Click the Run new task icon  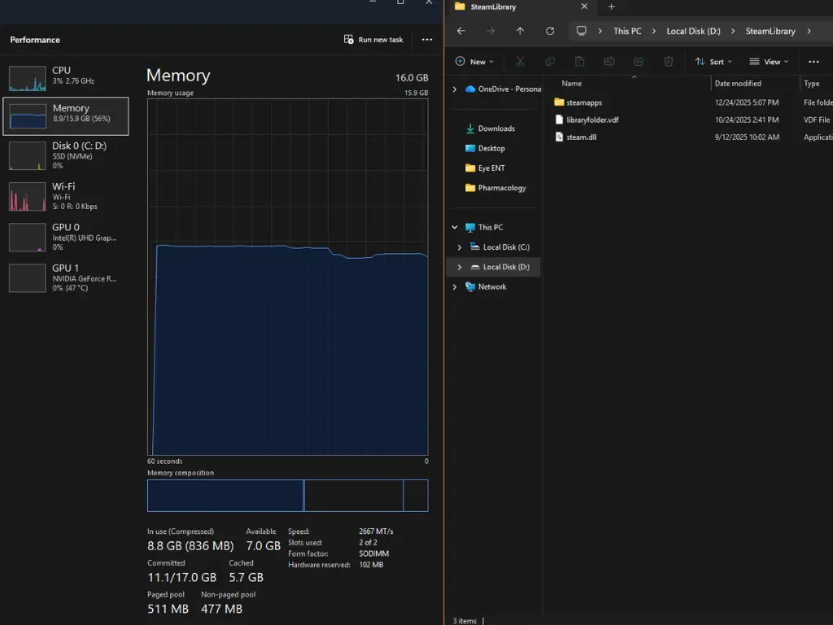pyautogui.click(x=348, y=39)
